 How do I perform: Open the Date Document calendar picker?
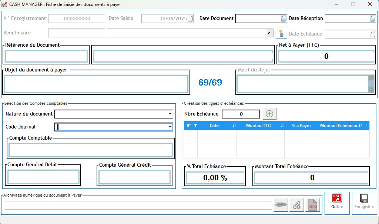[284, 19]
